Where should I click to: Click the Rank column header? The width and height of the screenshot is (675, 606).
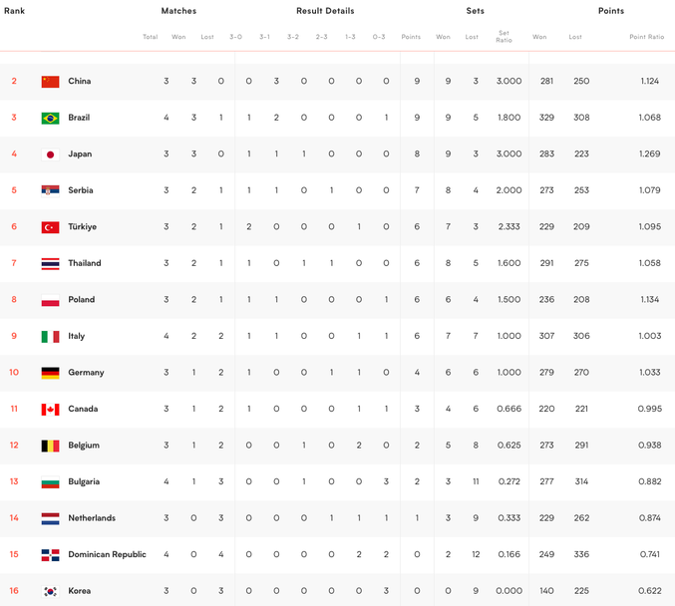(x=15, y=11)
